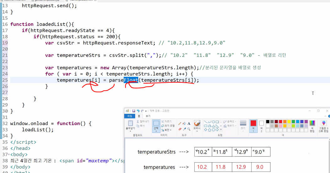
Task: Select the Text tool (A)
Action: (189, 123)
